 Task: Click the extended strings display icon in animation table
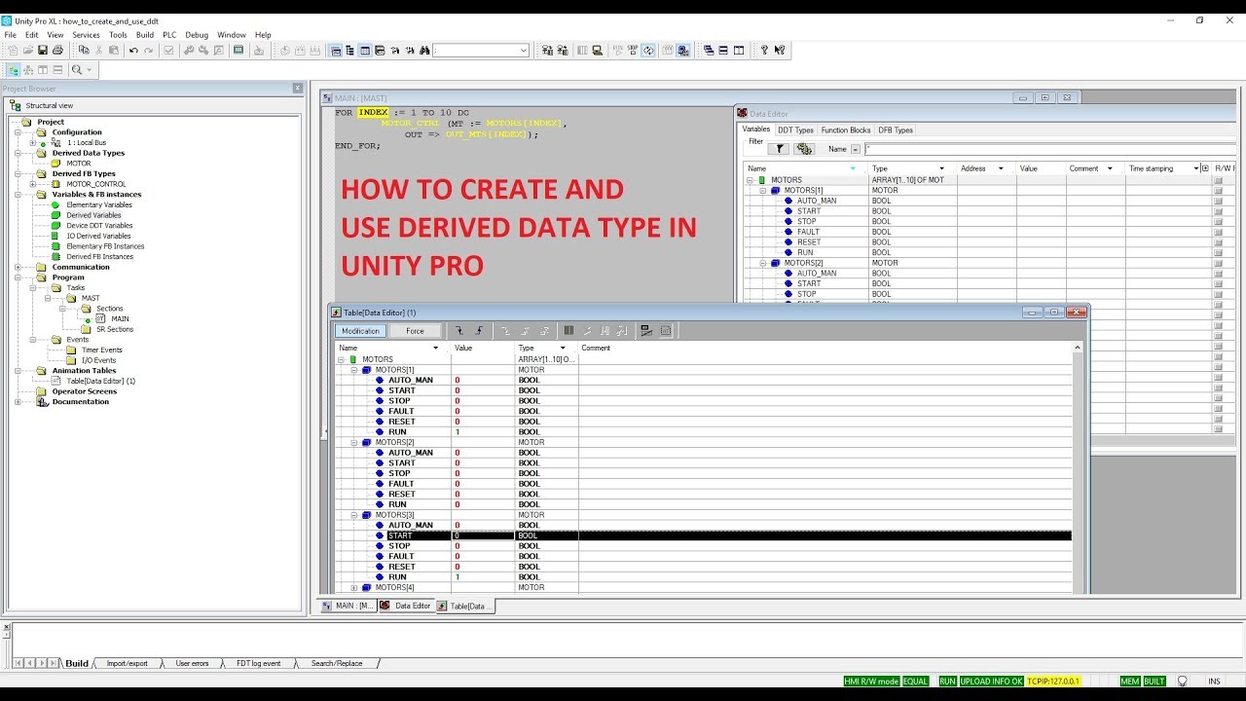click(x=666, y=331)
